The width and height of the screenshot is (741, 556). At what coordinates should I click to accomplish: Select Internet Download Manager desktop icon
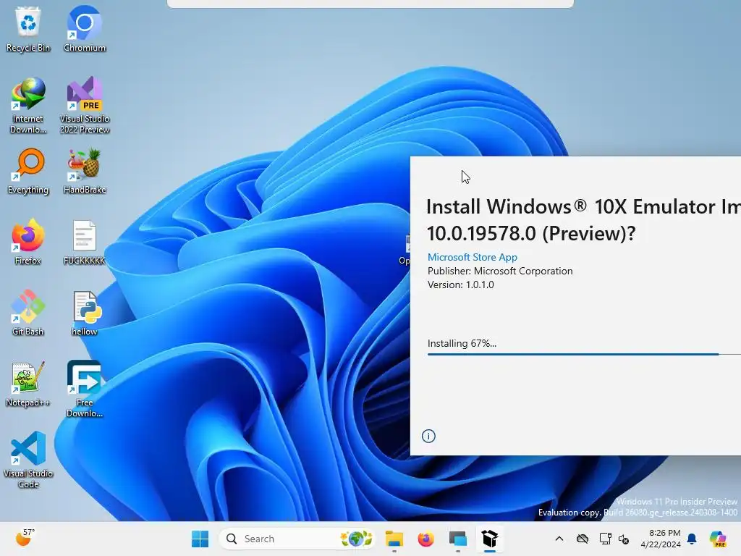coord(28,106)
